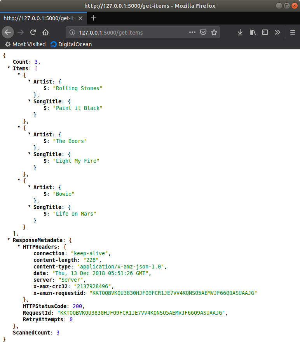Image resolution: width=300 pixels, height=345 pixels.
Task: Collapse the Life on Mars SongTitle node
Action: click(30, 207)
